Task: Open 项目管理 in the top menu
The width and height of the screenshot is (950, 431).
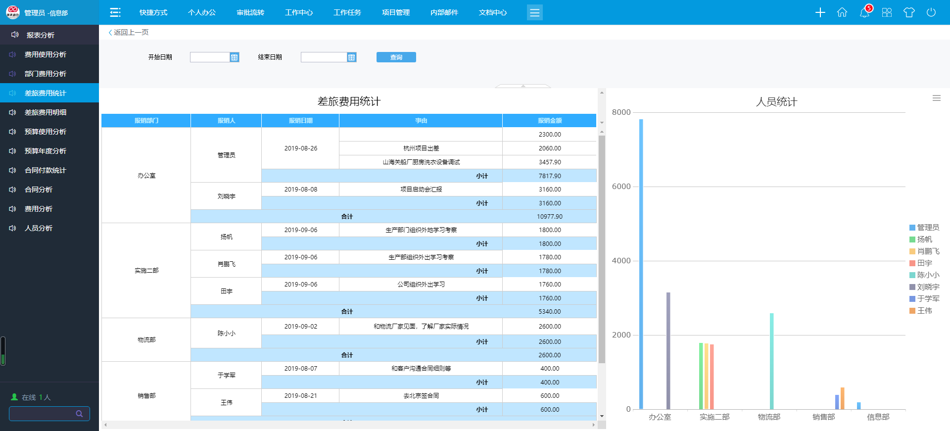Action: (x=396, y=12)
